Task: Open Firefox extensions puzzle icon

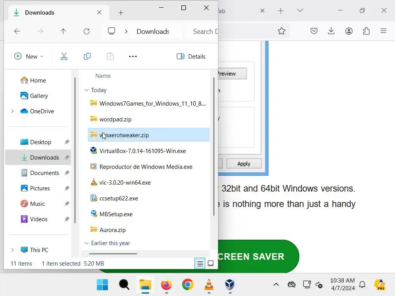Action: (x=366, y=31)
